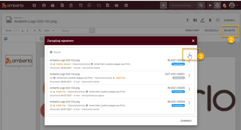Click the global search input field
The width and height of the screenshot is (241, 130).
[183, 5]
